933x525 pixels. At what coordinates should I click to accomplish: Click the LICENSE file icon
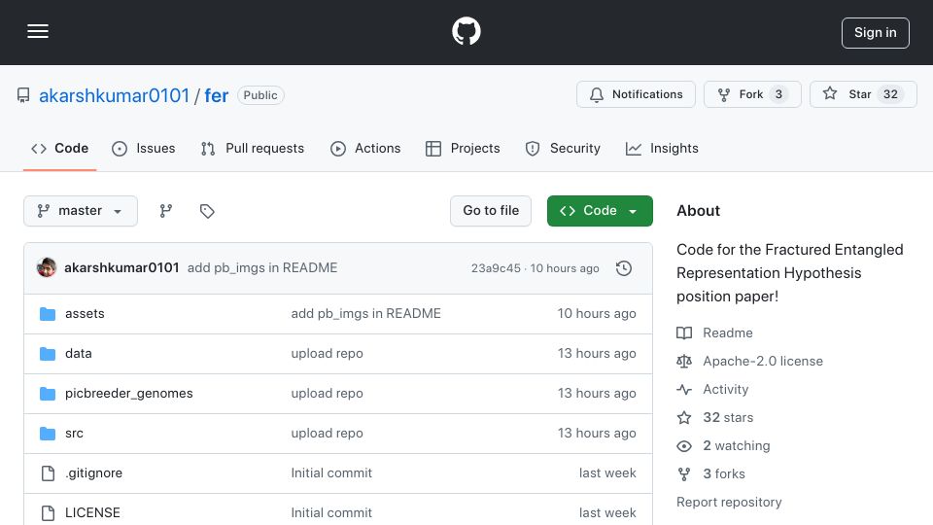pyautogui.click(x=48, y=513)
